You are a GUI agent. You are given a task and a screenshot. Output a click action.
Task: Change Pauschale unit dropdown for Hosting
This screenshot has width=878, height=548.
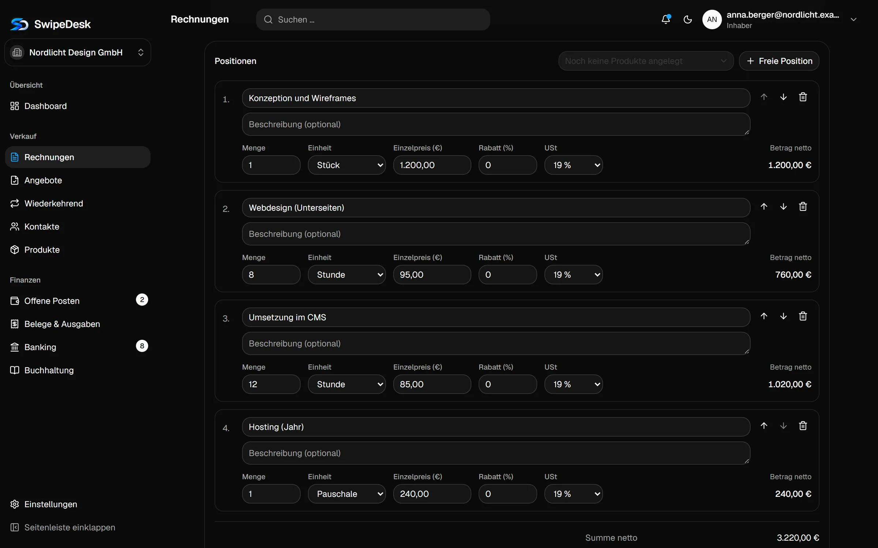point(346,494)
